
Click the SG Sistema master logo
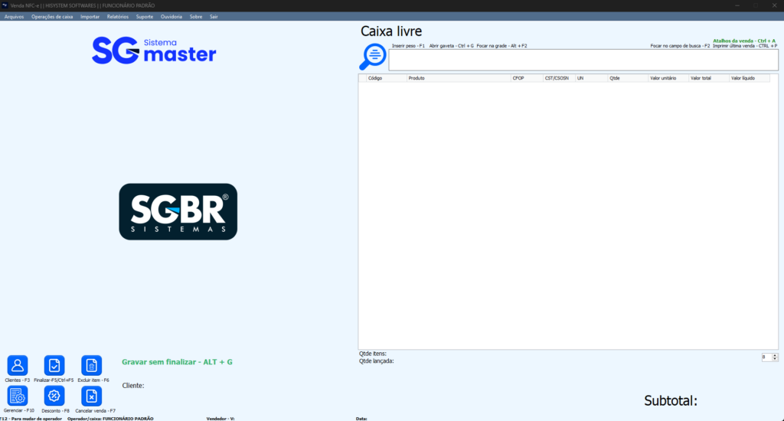click(x=154, y=50)
